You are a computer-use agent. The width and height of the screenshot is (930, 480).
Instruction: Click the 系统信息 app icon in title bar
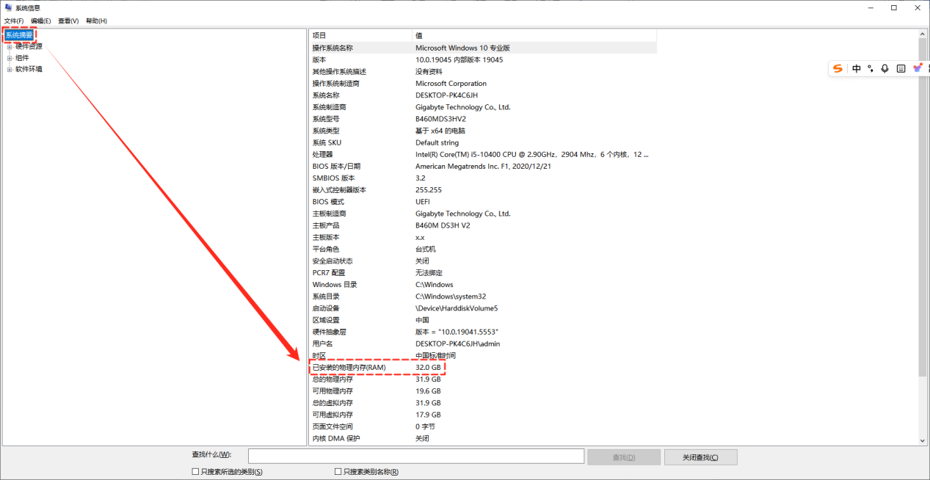9,8
